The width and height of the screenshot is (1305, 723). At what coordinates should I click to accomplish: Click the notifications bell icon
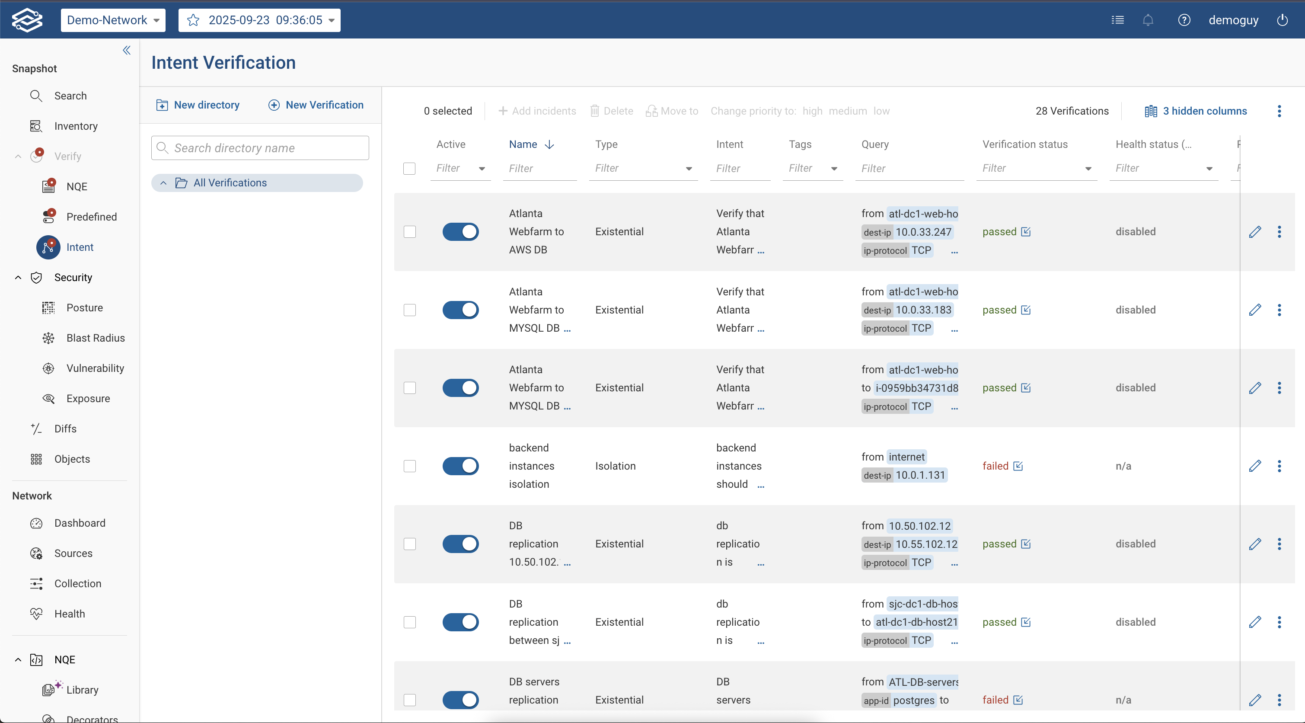point(1148,20)
